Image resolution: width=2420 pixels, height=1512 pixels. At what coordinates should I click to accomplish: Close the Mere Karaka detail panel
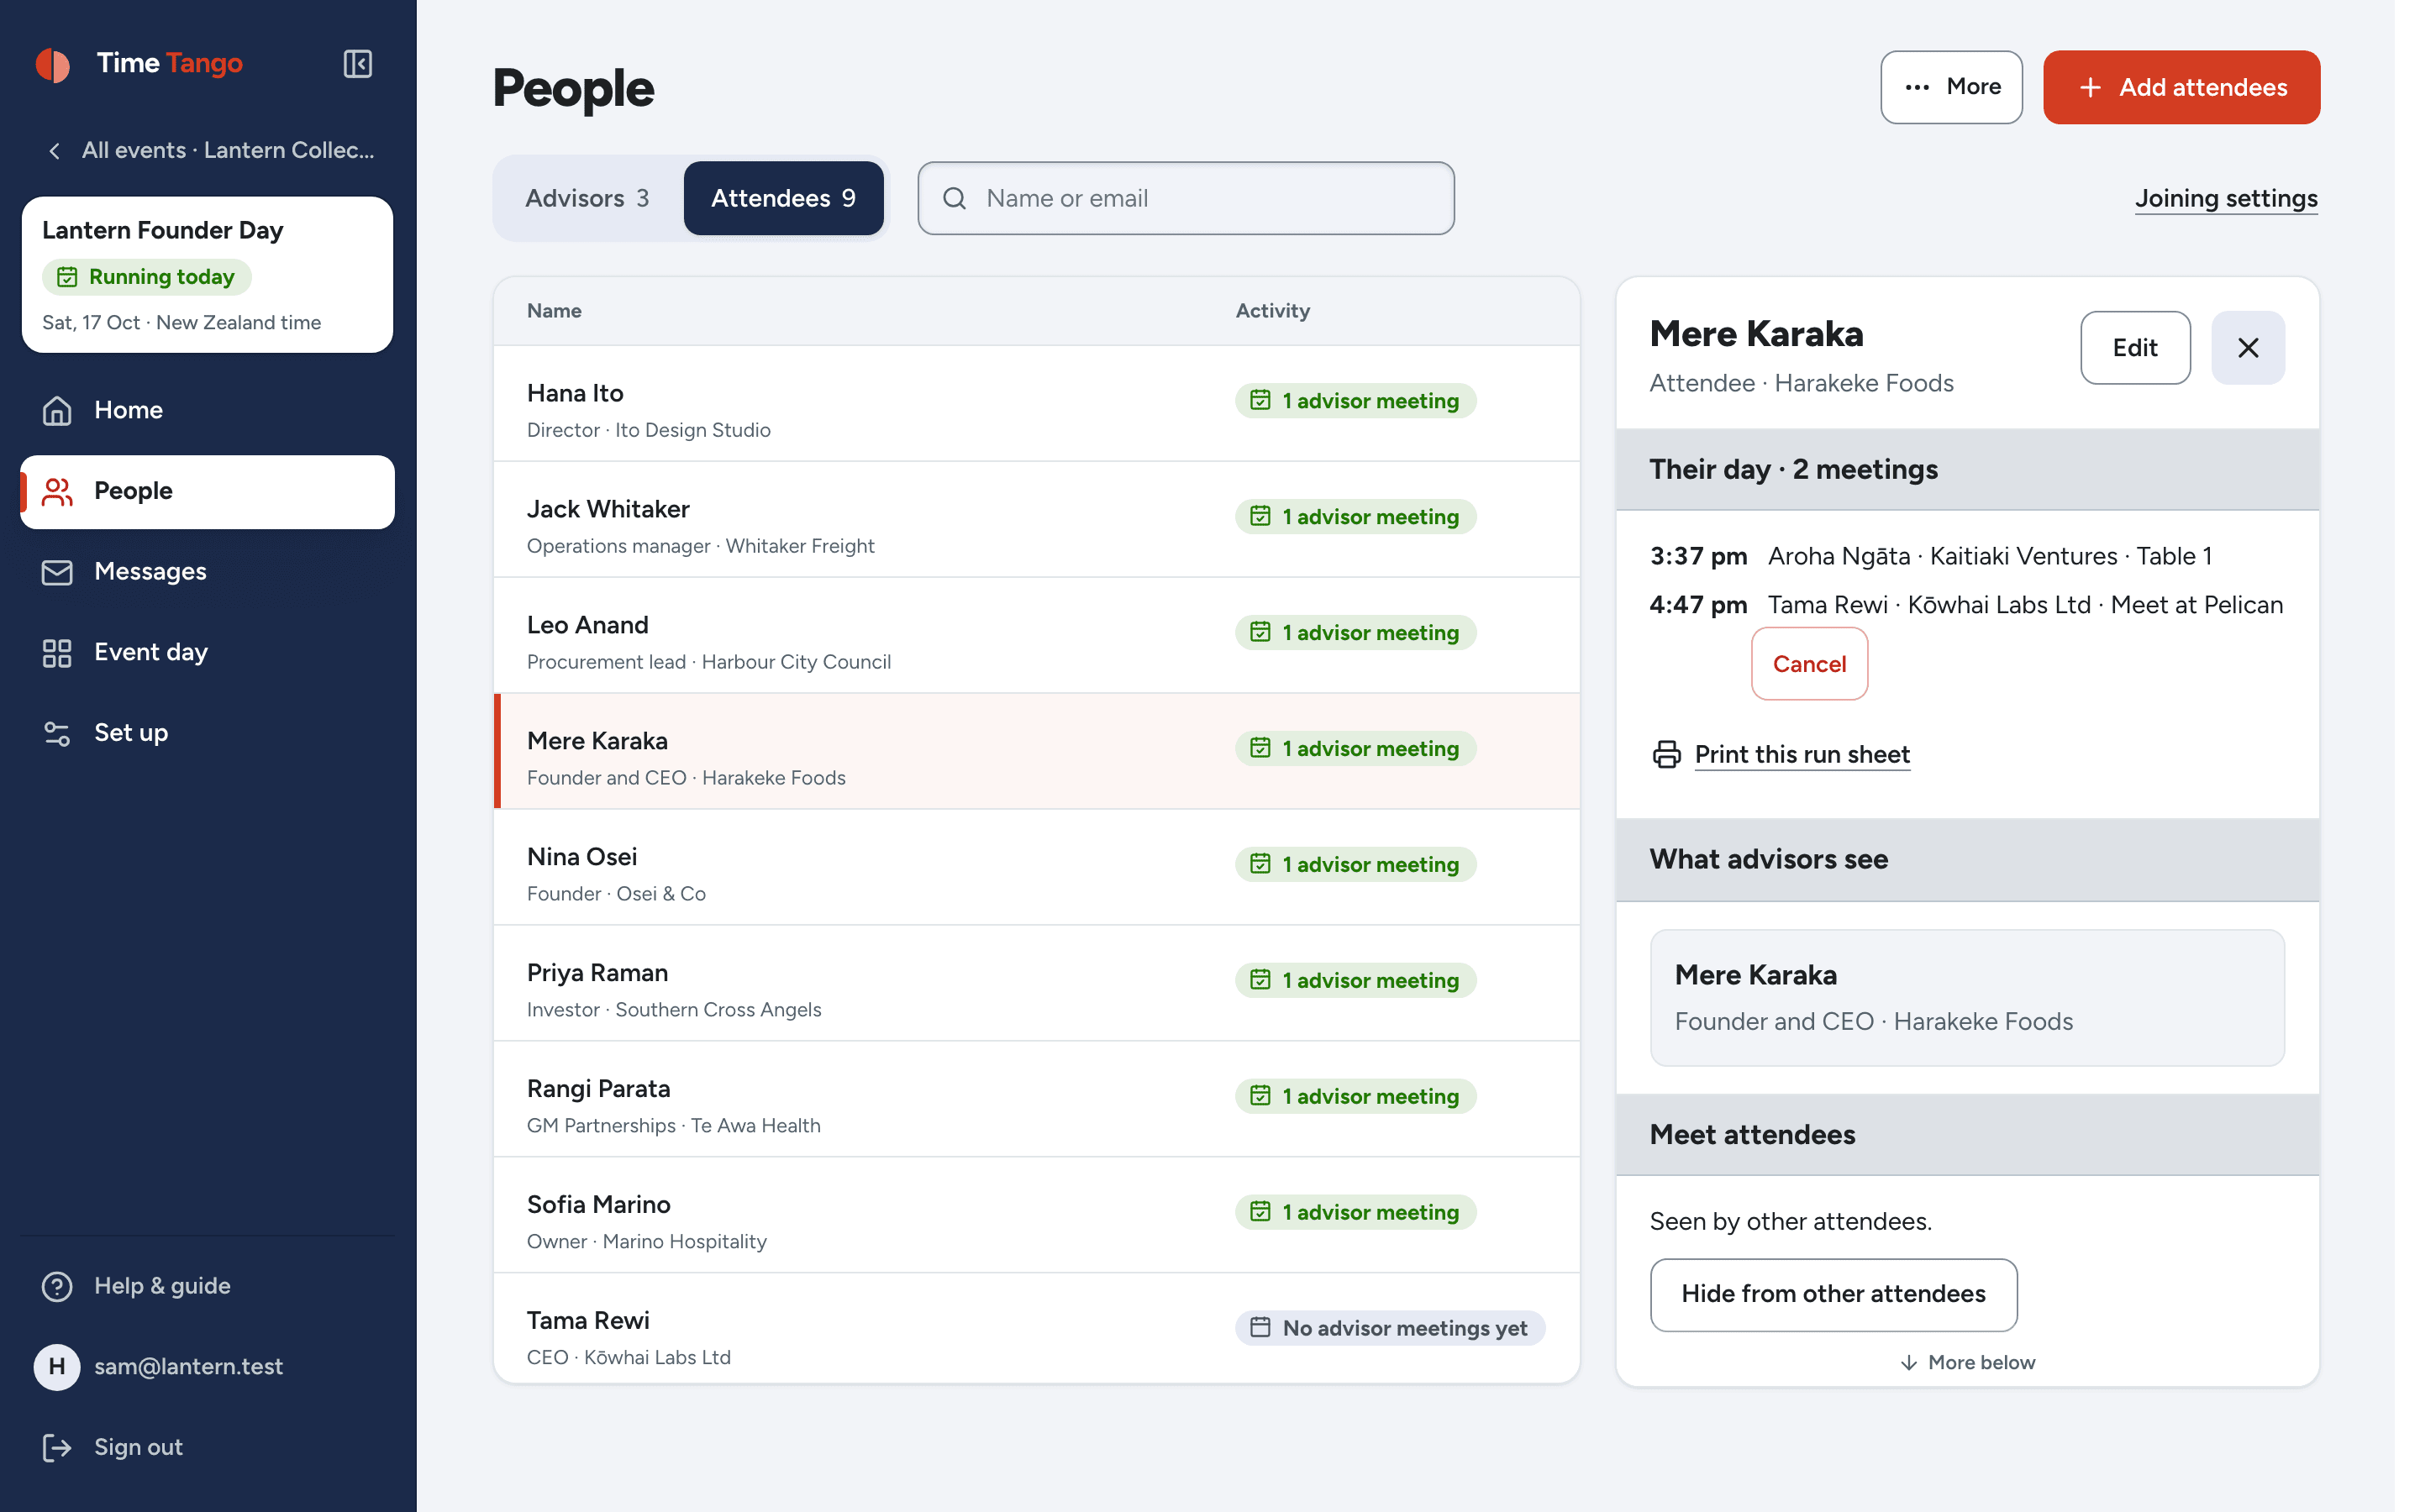2248,347
